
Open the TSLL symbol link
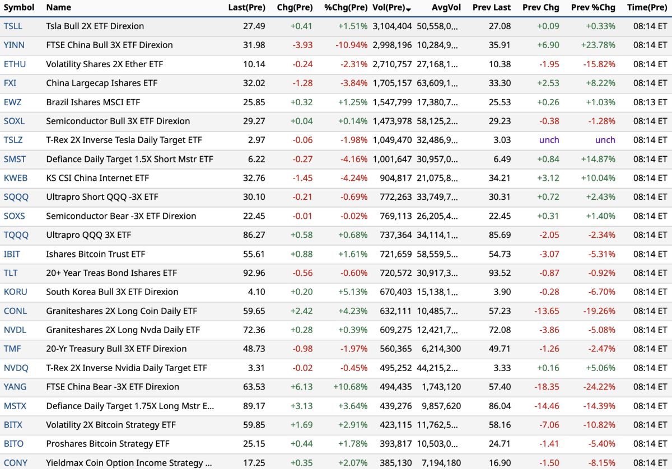click(13, 26)
